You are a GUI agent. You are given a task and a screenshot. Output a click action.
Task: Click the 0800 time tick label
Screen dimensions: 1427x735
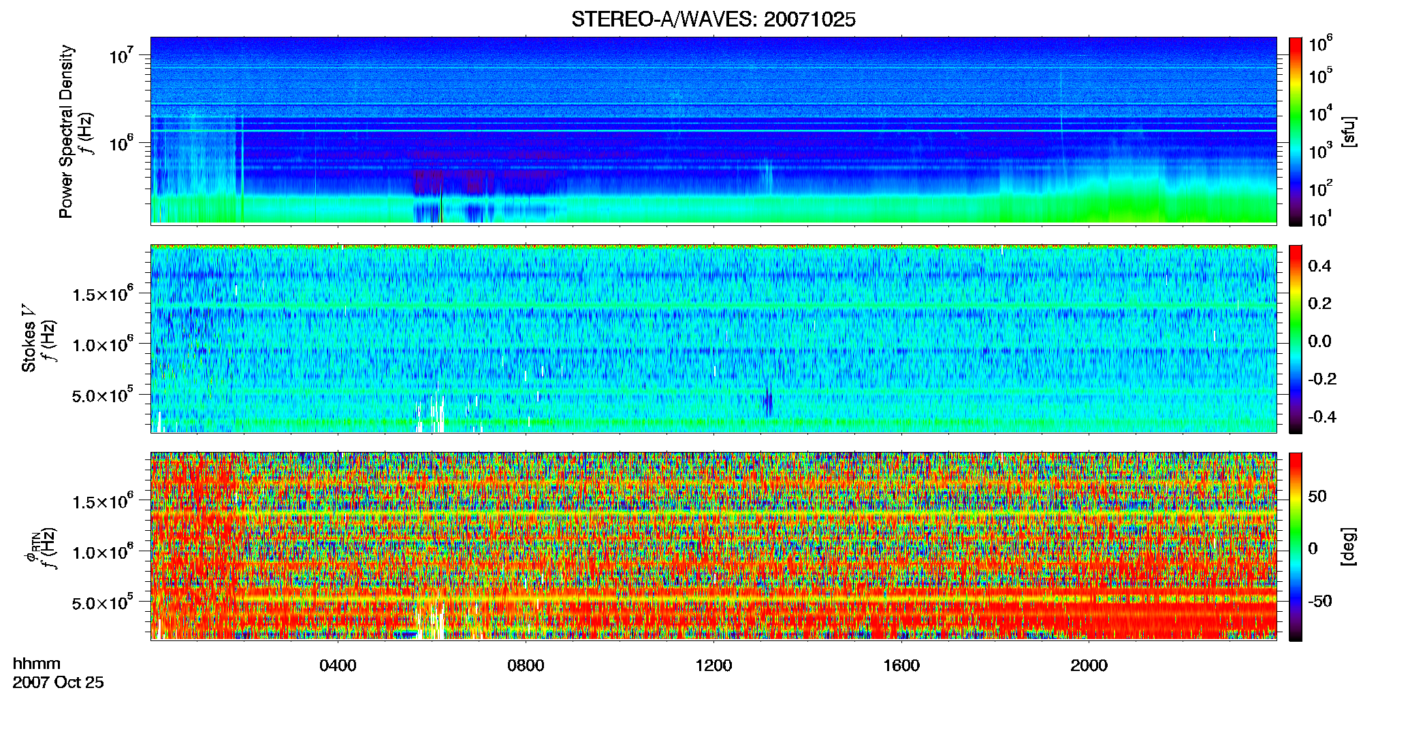click(526, 666)
